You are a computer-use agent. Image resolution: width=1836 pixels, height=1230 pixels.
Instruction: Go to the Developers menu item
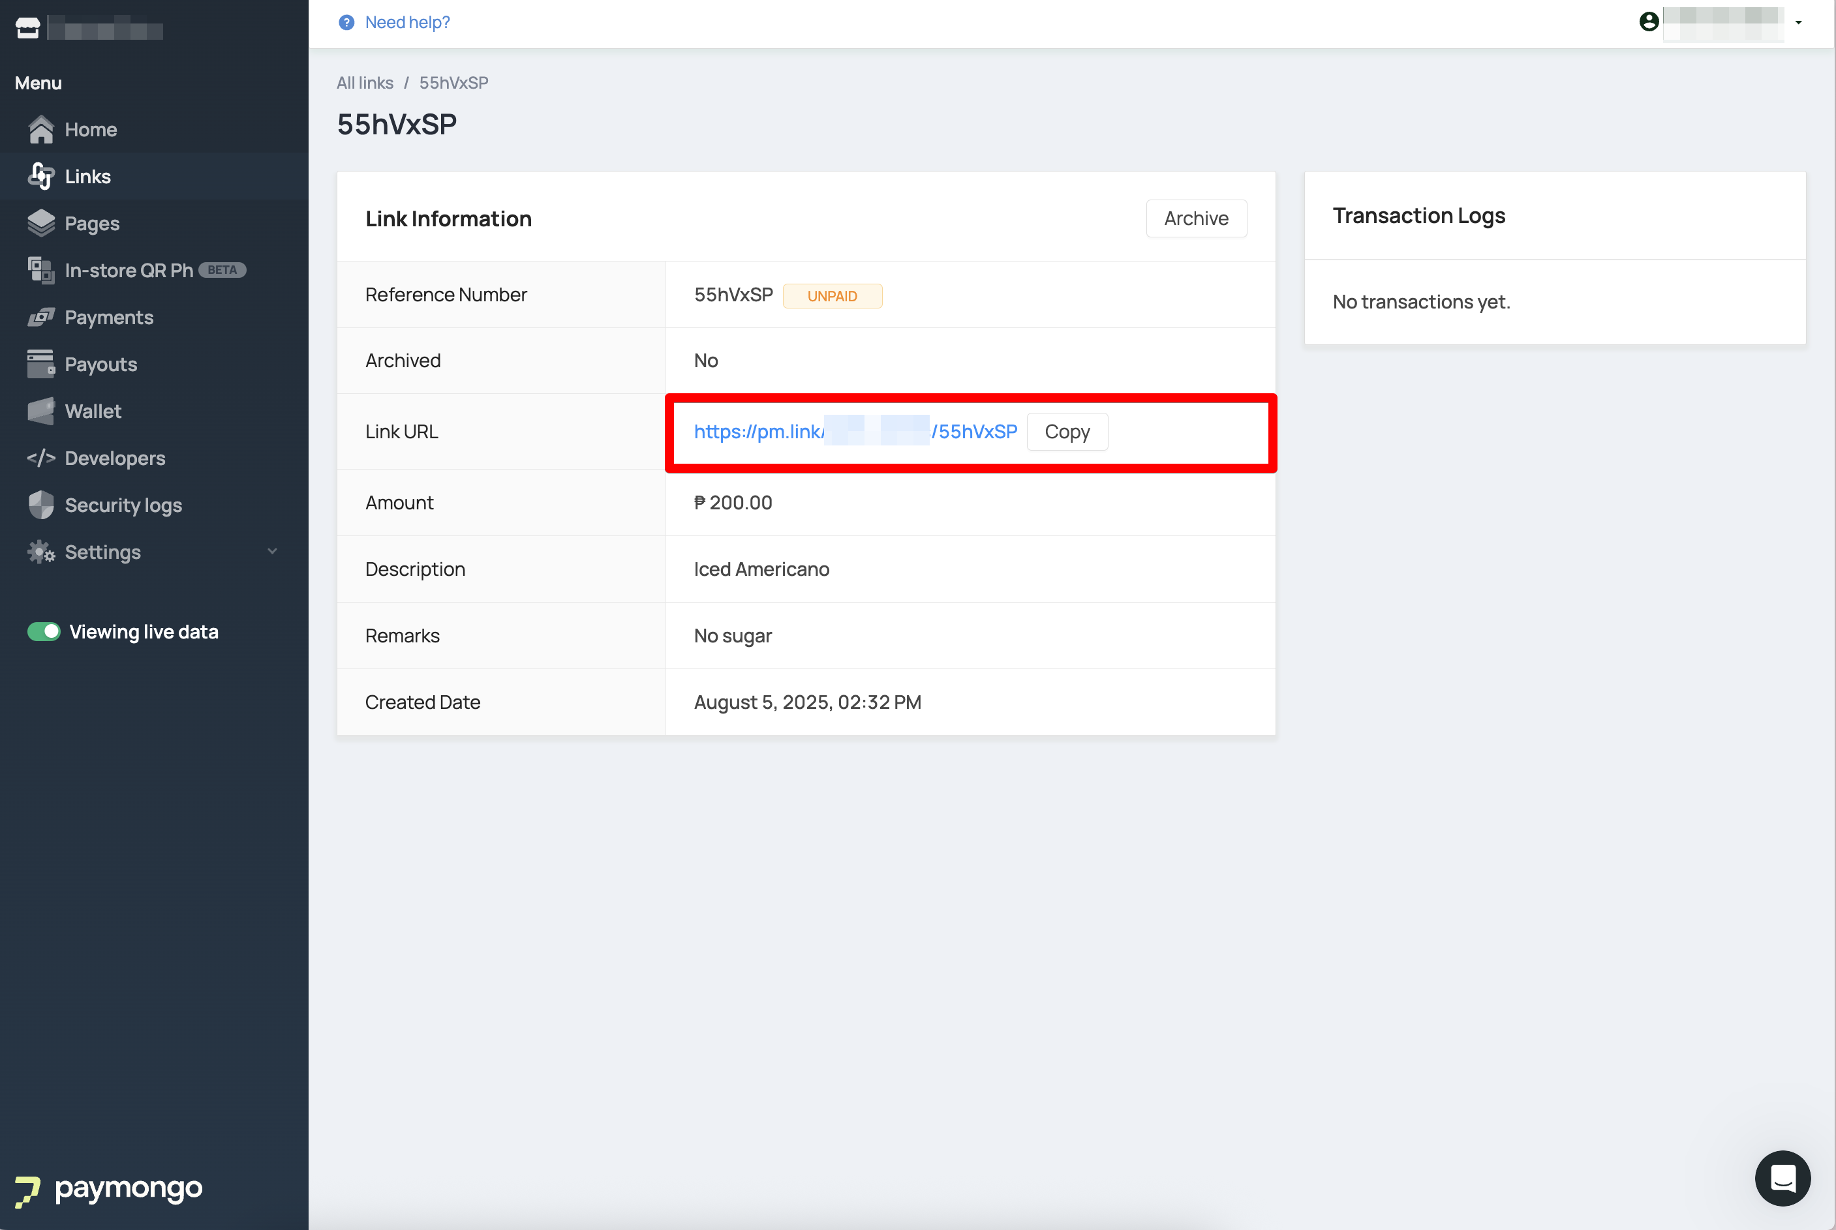(115, 458)
